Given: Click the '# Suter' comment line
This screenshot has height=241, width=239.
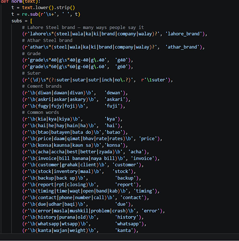Looking at the screenshot, I should click(31, 73).
